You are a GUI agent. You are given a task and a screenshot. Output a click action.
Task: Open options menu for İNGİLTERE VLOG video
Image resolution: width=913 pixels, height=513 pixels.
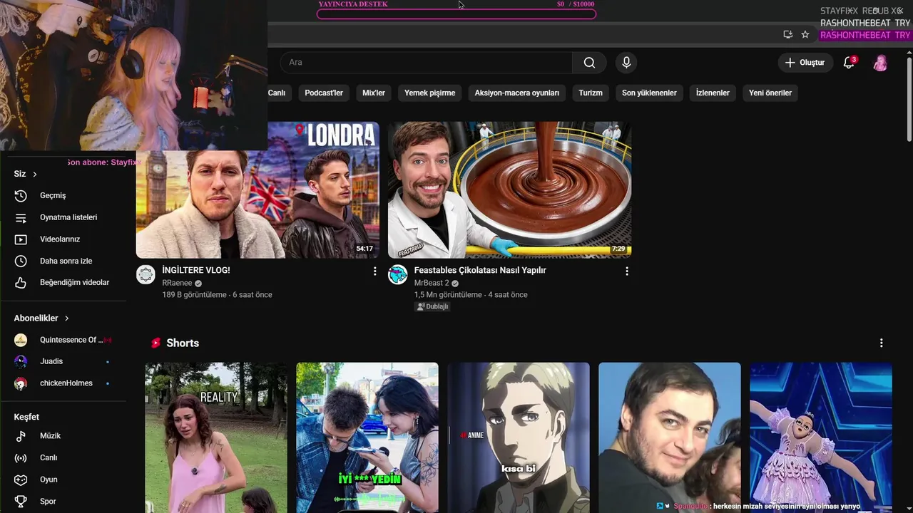click(x=375, y=271)
